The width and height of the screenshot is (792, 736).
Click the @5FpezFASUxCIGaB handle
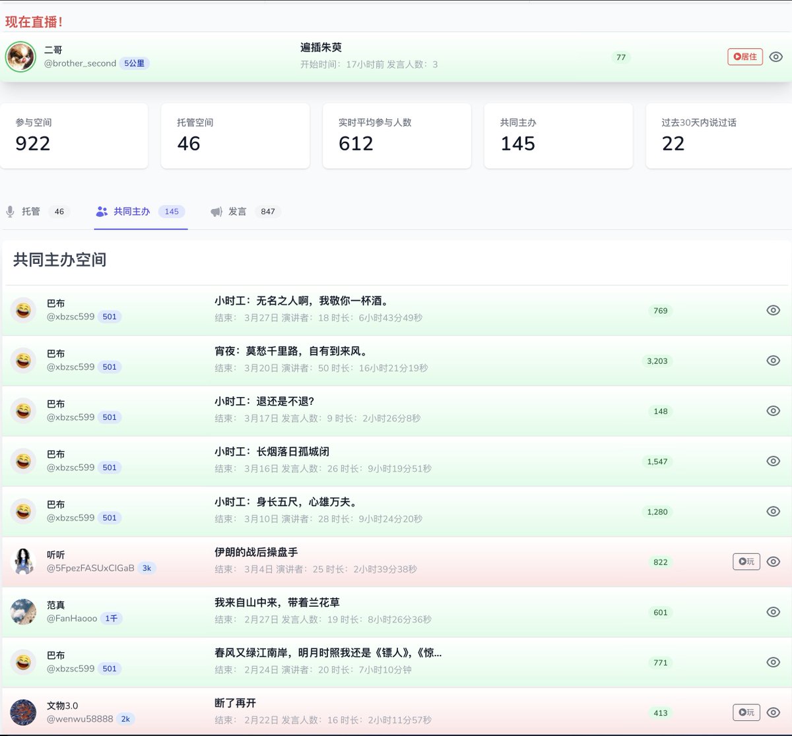pos(90,568)
